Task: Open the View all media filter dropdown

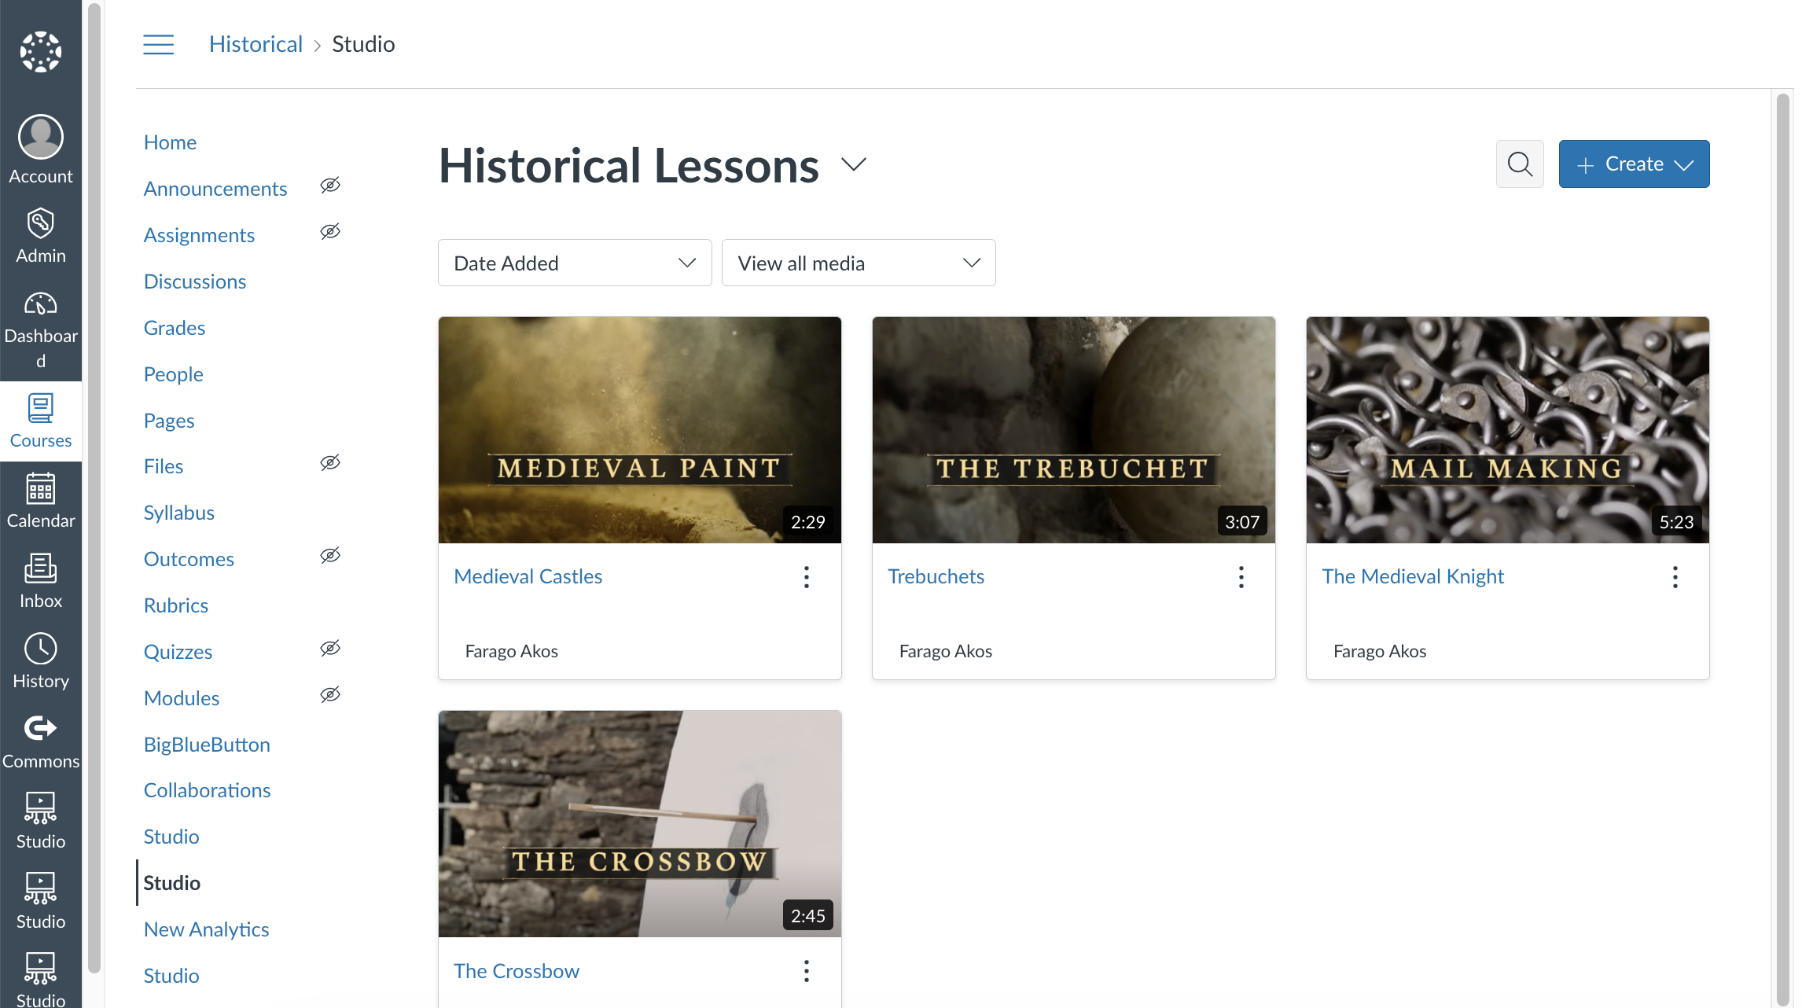Action: [x=858, y=263]
